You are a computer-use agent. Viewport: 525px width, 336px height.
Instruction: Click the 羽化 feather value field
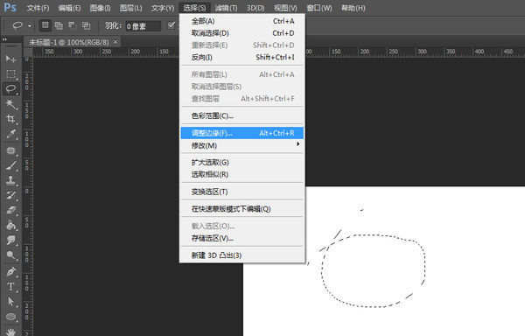[143, 26]
